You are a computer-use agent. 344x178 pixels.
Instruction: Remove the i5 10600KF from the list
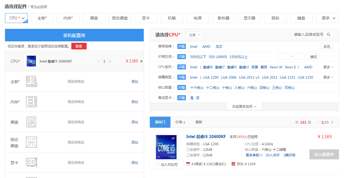tap(141, 61)
